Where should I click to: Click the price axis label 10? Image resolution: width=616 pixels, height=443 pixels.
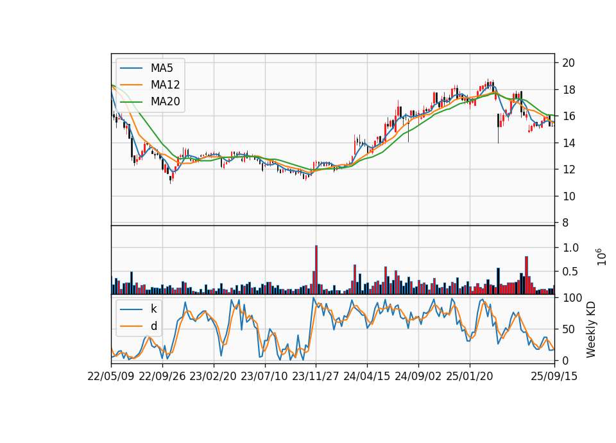pos(569,196)
